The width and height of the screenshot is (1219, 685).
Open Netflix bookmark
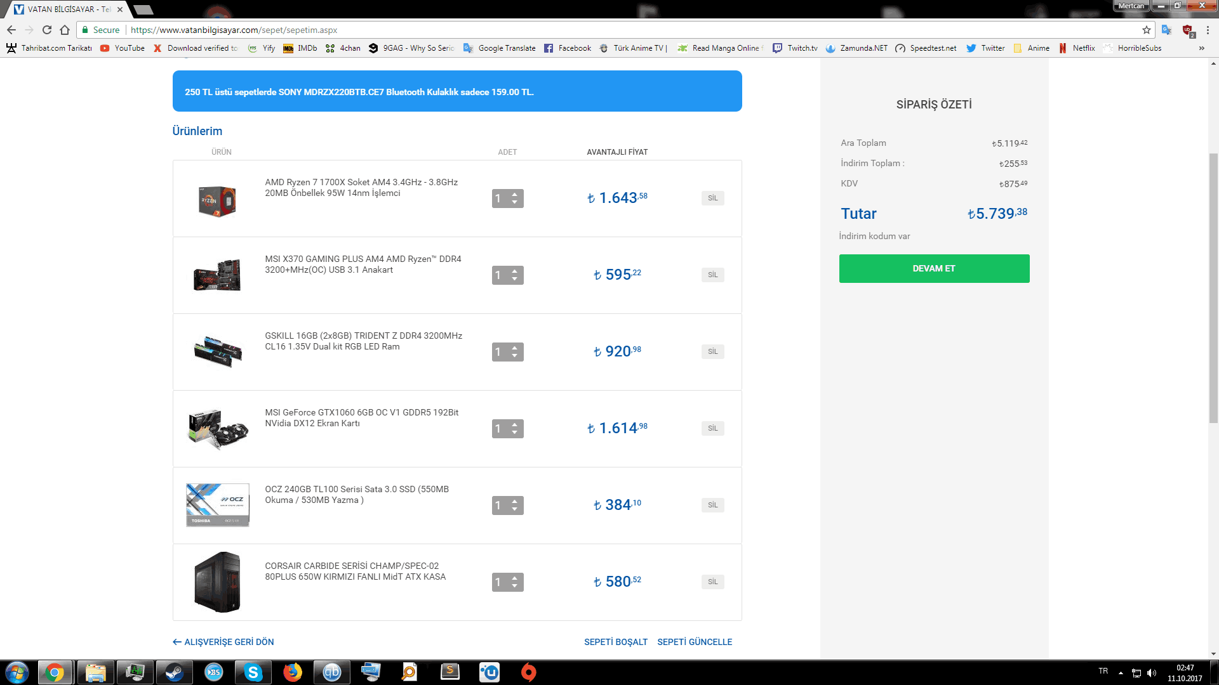coord(1077,48)
